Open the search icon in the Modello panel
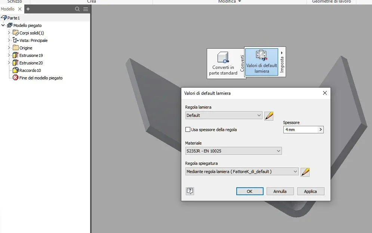Viewport: 372px width, 233px height. point(77,9)
